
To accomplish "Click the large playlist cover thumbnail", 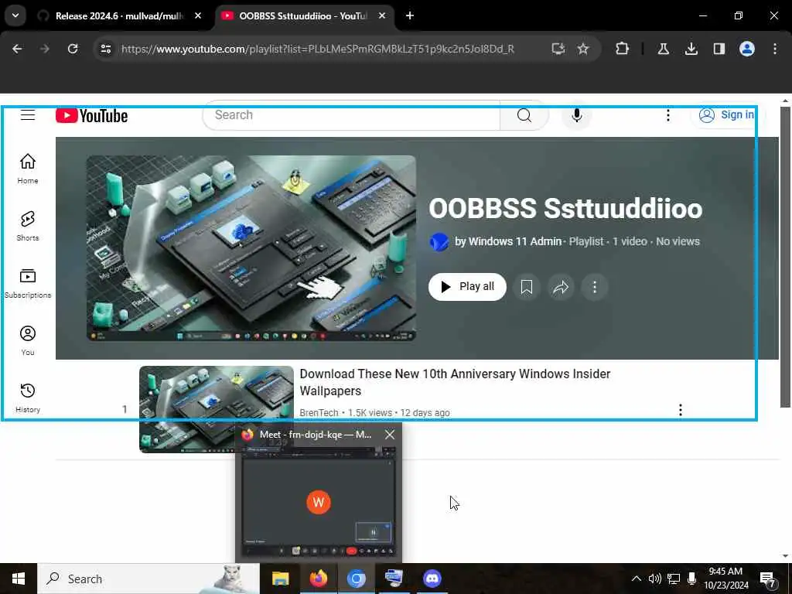I will tap(251, 248).
